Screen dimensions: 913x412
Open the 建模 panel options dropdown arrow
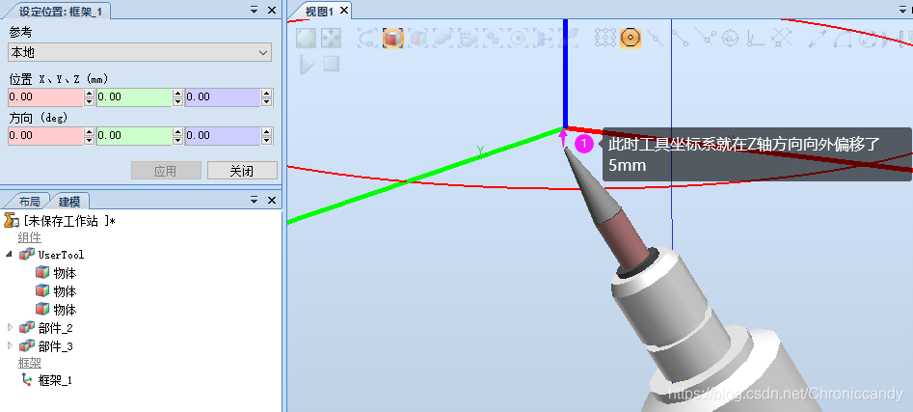point(254,200)
